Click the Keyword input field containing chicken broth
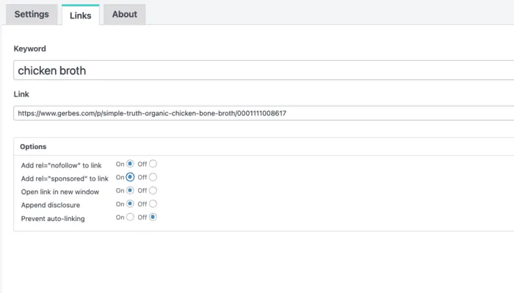 click(x=264, y=70)
